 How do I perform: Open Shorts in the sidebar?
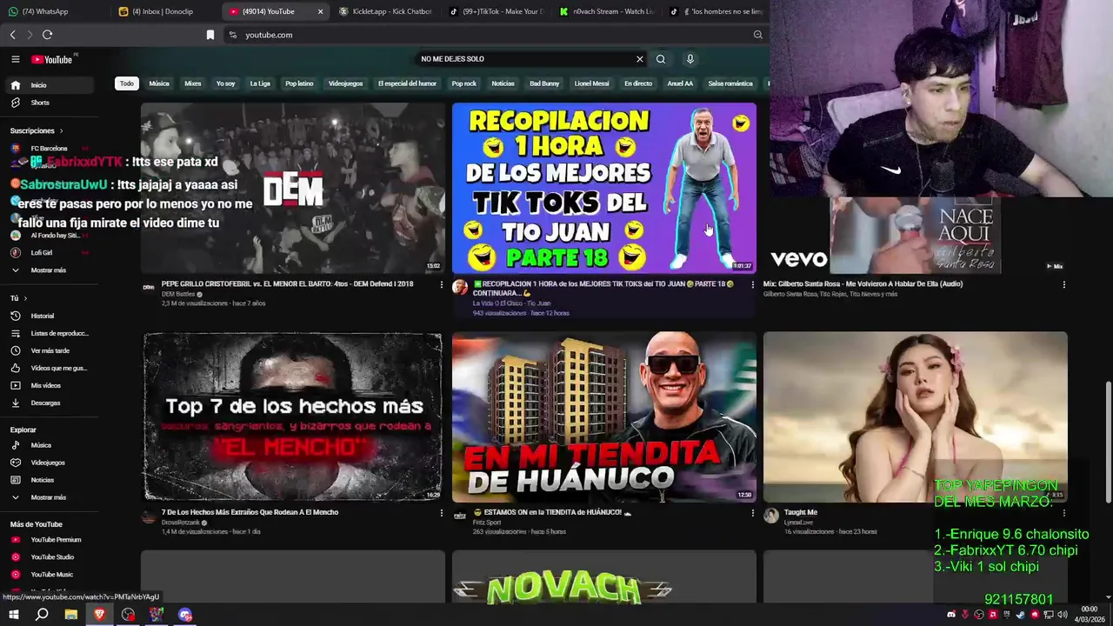tap(49, 103)
